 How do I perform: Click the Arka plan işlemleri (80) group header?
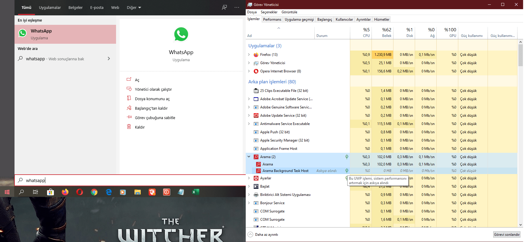pyautogui.click(x=272, y=82)
